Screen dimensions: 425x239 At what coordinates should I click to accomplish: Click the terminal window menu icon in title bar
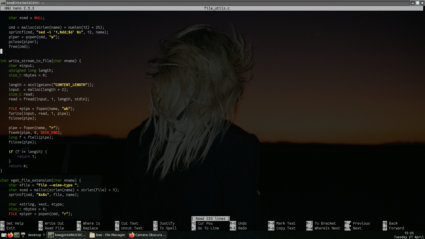click(x=3, y=3)
